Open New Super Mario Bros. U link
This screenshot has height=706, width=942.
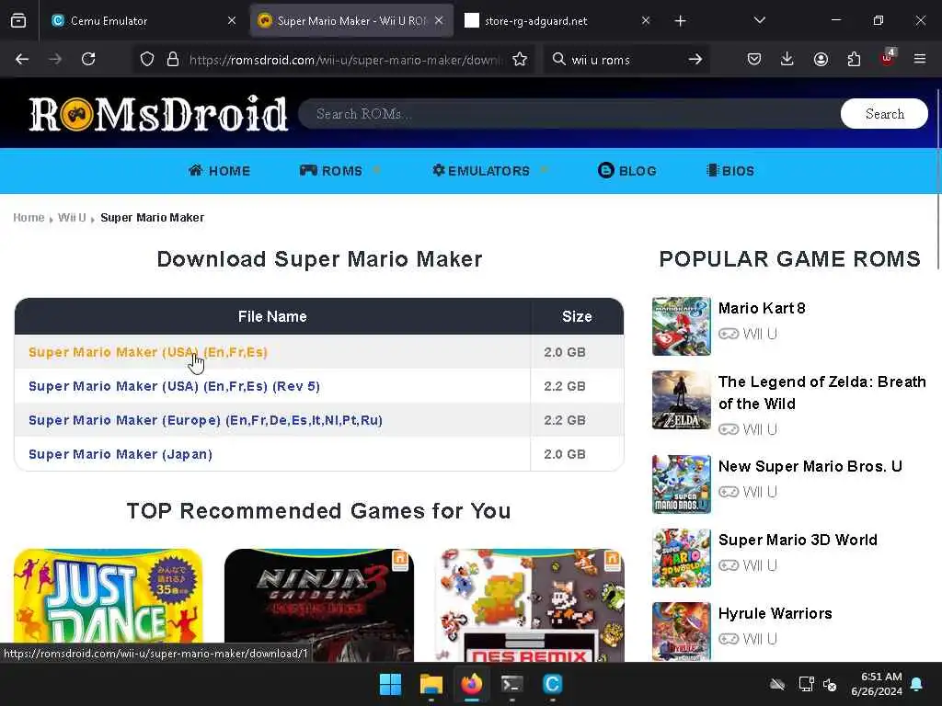click(810, 466)
